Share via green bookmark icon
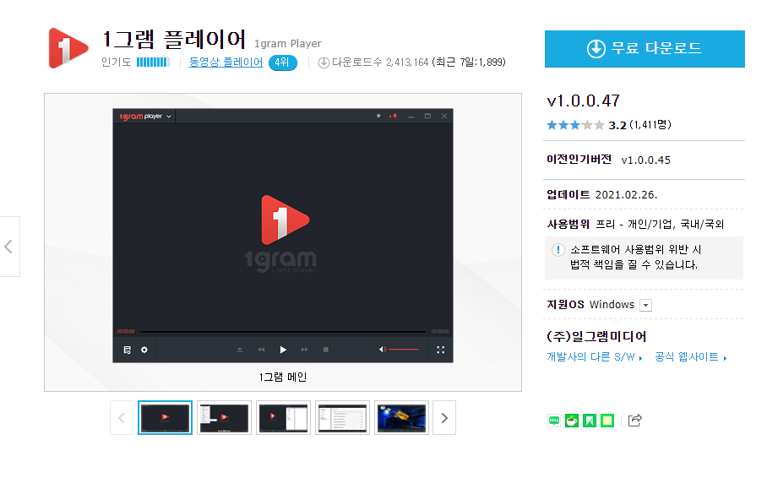This screenshot has height=478, width=767. (x=590, y=421)
